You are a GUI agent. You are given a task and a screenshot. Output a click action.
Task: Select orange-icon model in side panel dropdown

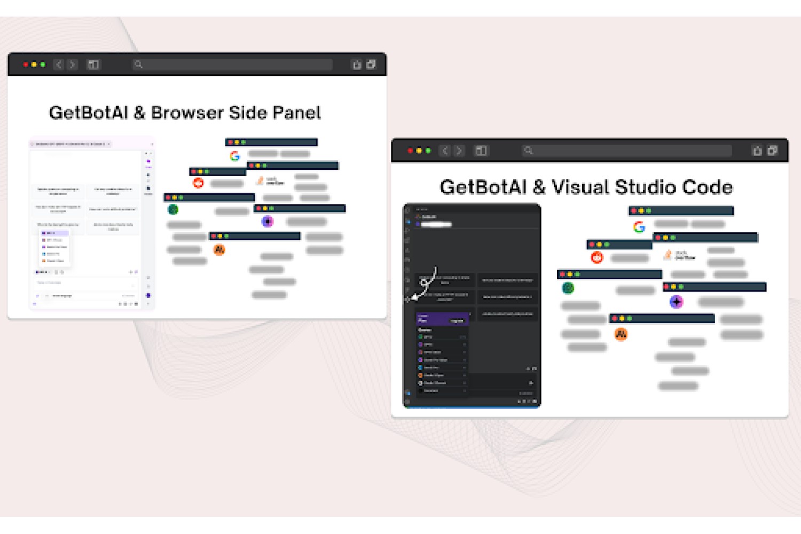pos(55,261)
